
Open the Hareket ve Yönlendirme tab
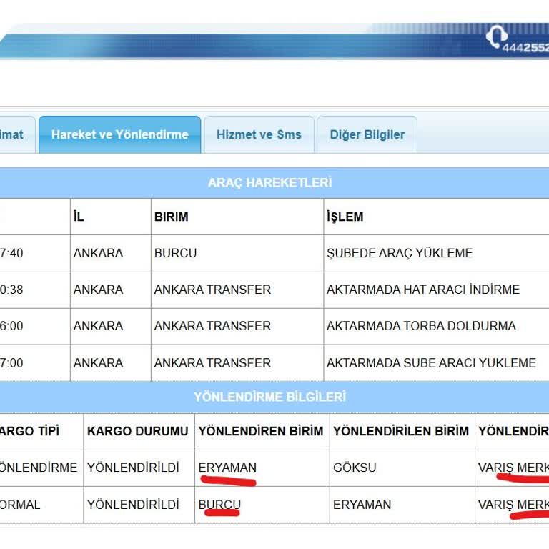(x=120, y=135)
